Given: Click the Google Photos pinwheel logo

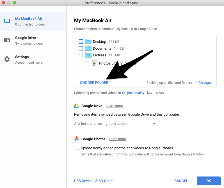Looking at the screenshot, I should click(76, 139).
